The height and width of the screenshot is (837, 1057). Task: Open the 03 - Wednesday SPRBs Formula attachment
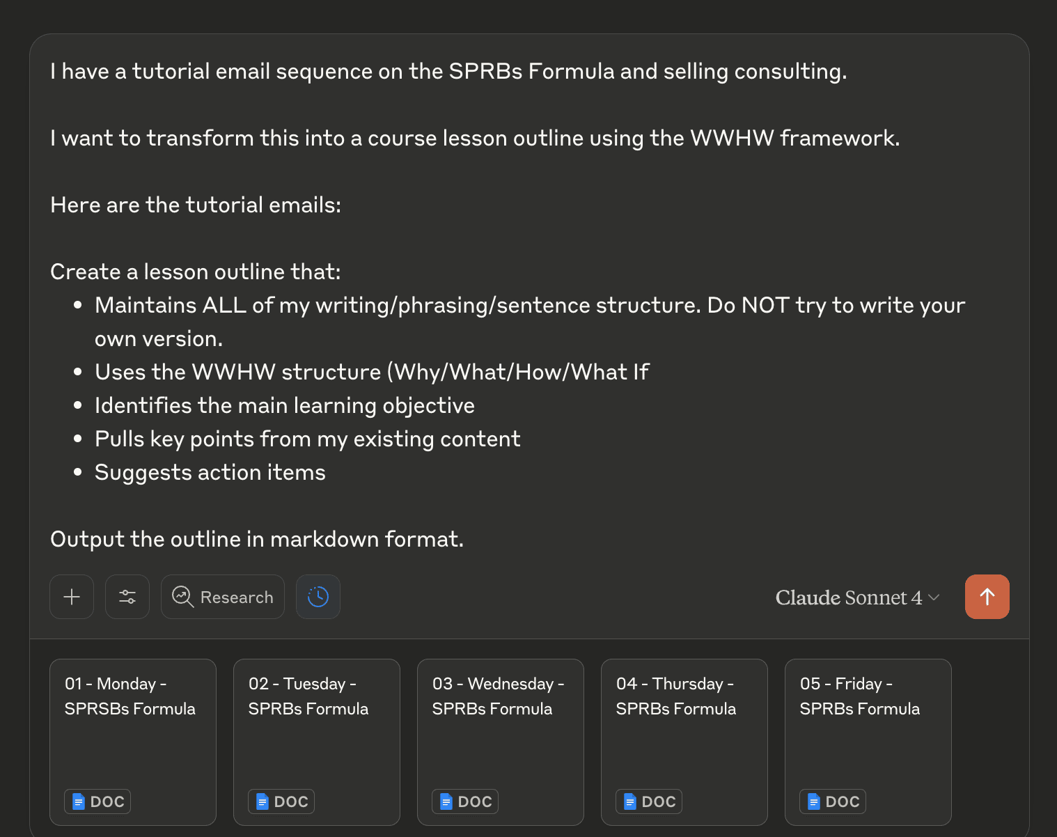[501, 742]
